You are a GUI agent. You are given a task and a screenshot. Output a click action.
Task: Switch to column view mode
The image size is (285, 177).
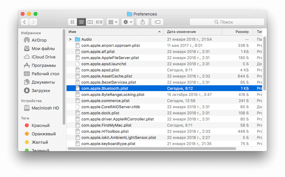[90, 22]
